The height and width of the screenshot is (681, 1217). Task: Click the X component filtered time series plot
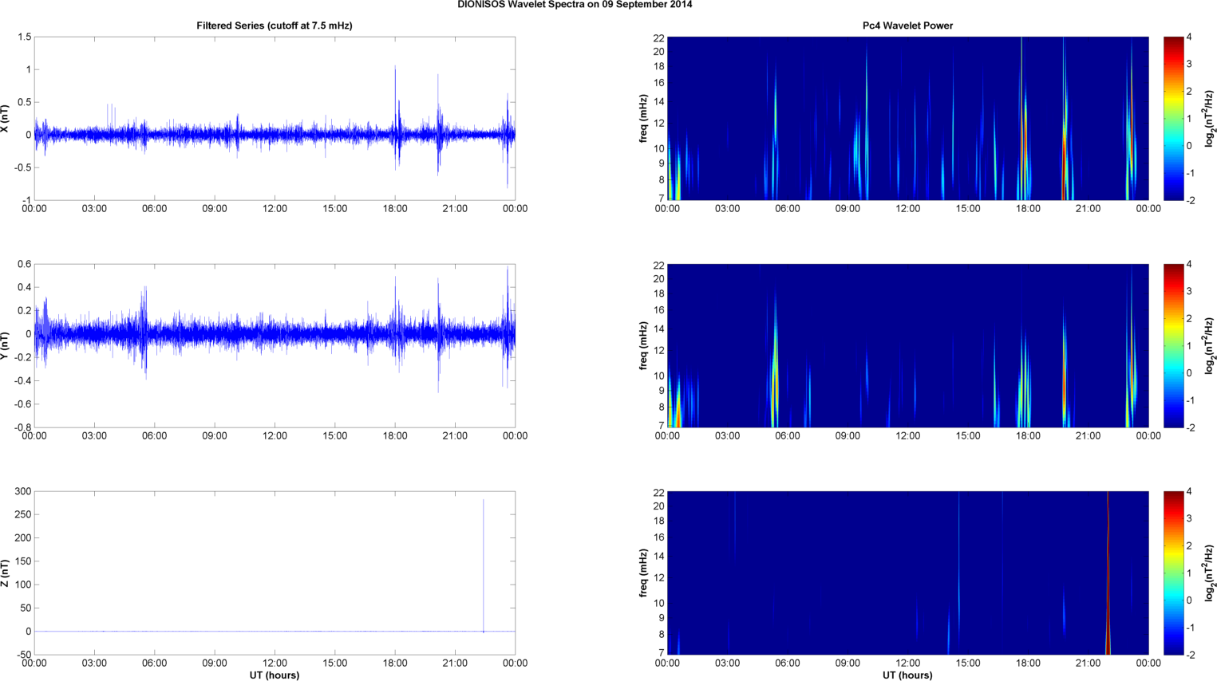coord(275,119)
